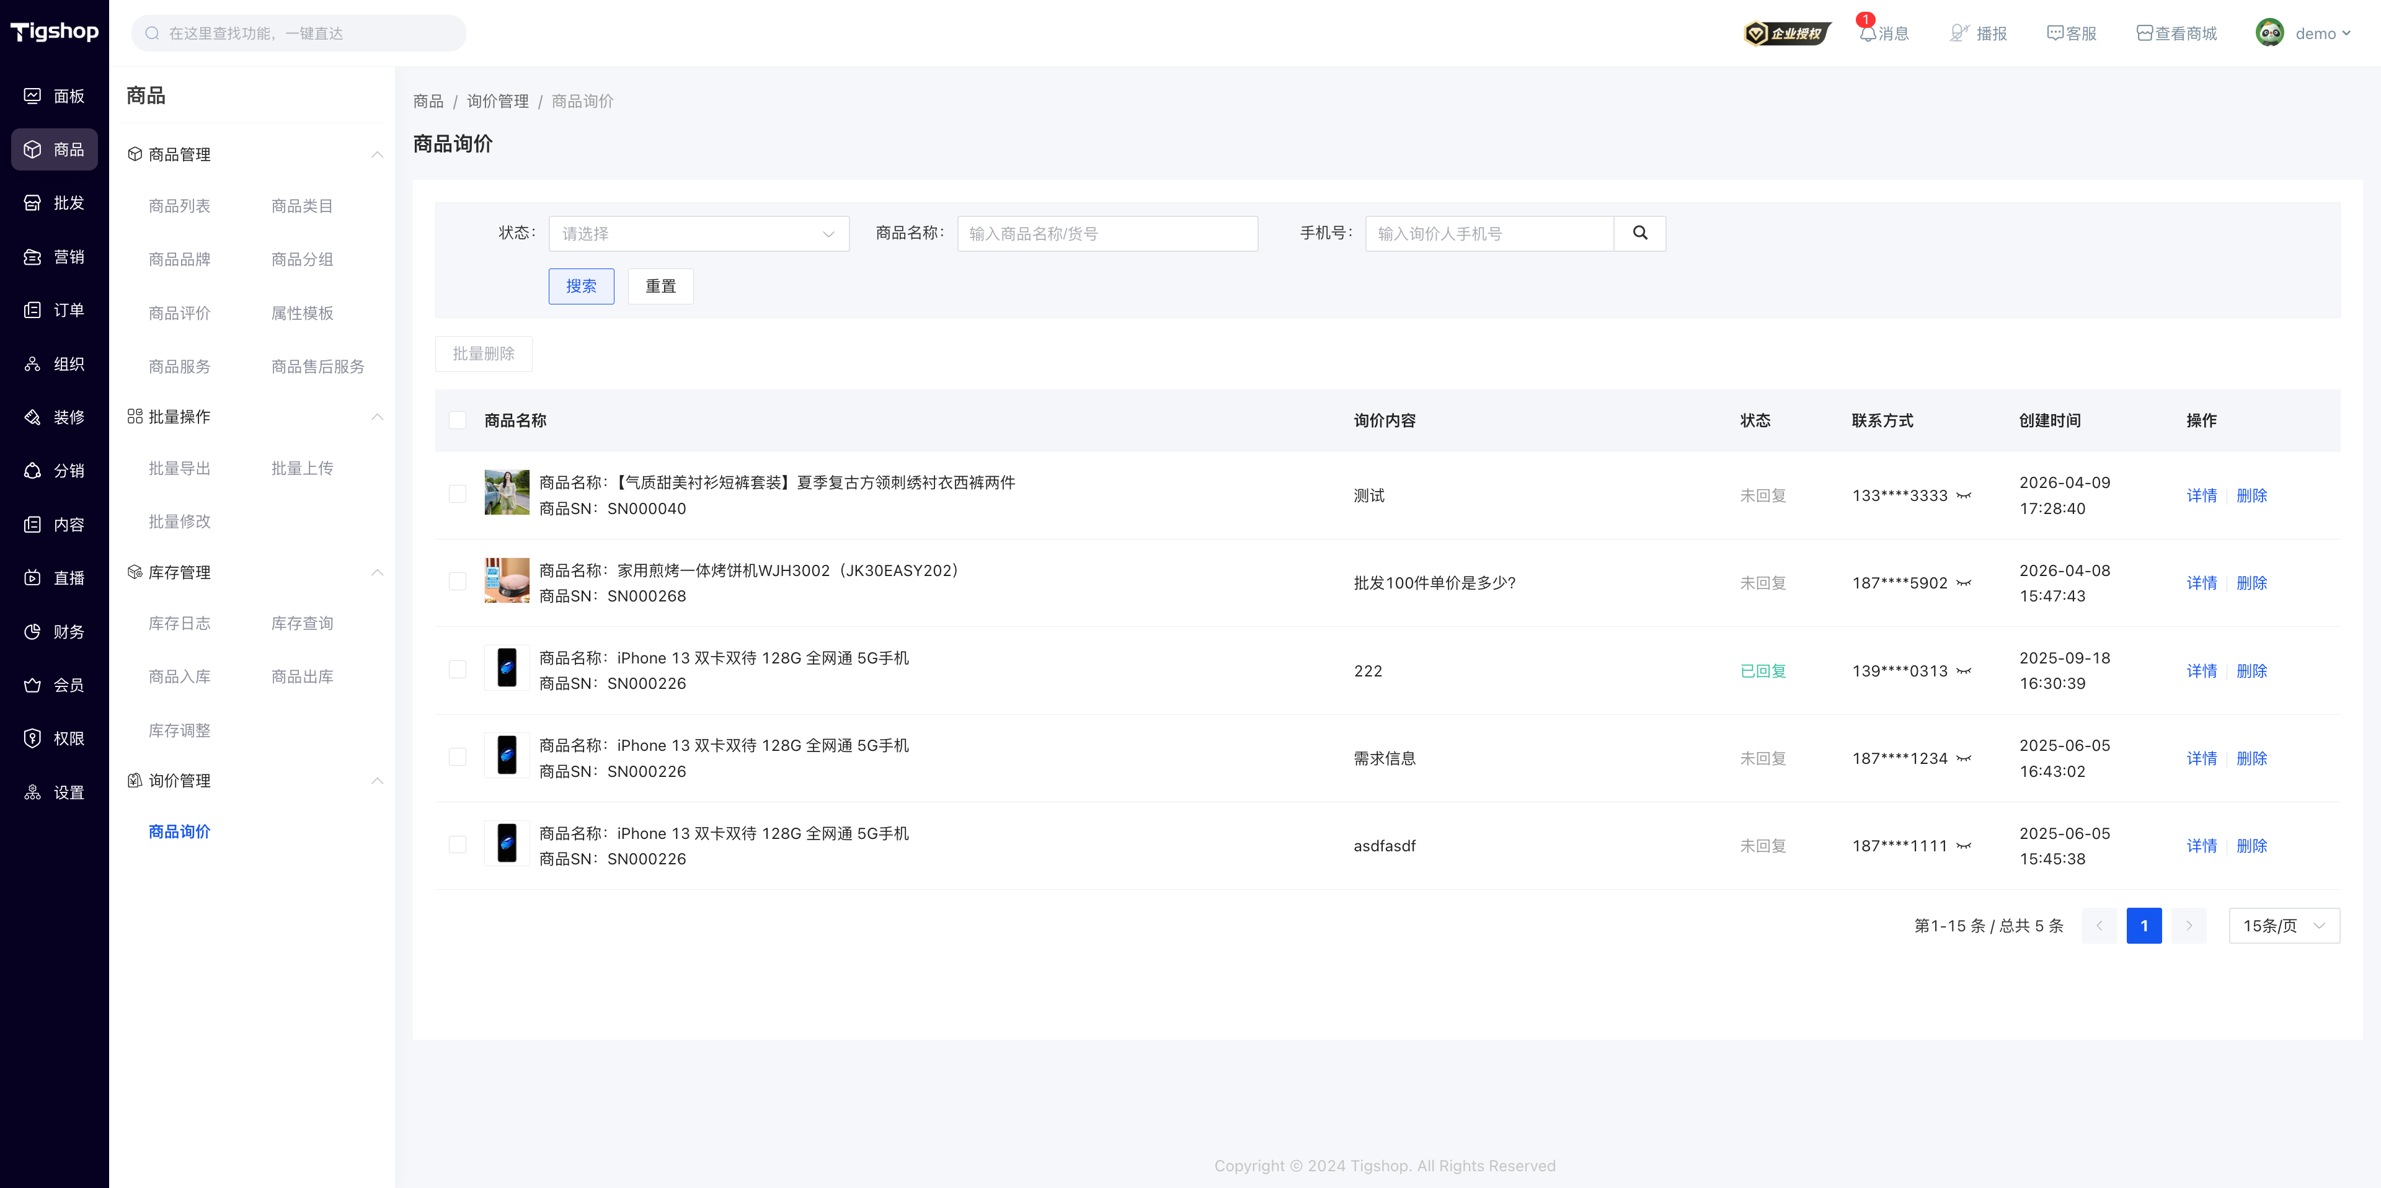Select page 1 in pagination

(x=2144, y=926)
